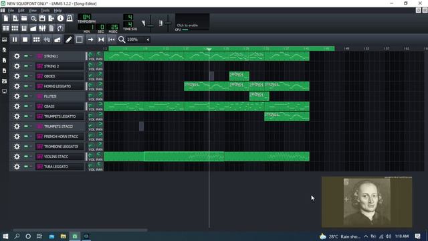
Task: Open the Beat+Bassline Editor
Action: pyautogui.click(x=15, y=28)
